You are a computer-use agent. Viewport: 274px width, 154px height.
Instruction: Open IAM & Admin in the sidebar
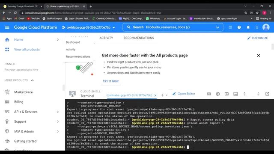(x=24, y=131)
